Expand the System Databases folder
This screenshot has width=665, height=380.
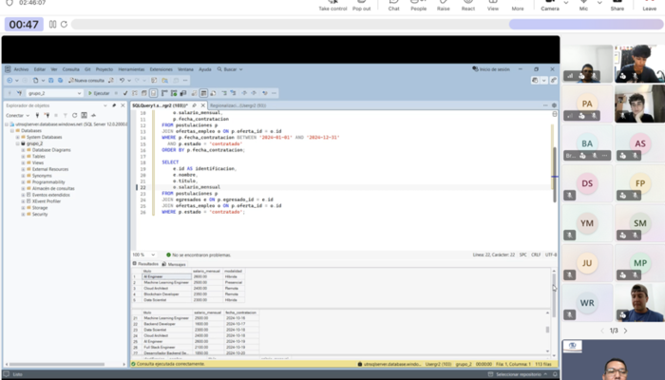click(19, 137)
